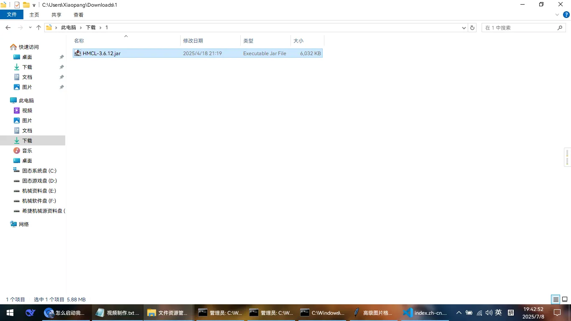Open the Help question mark icon
The image size is (571, 321).
[566, 15]
